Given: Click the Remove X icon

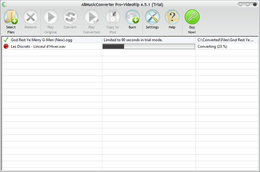Looking at the screenshot, I should click(31, 17).
